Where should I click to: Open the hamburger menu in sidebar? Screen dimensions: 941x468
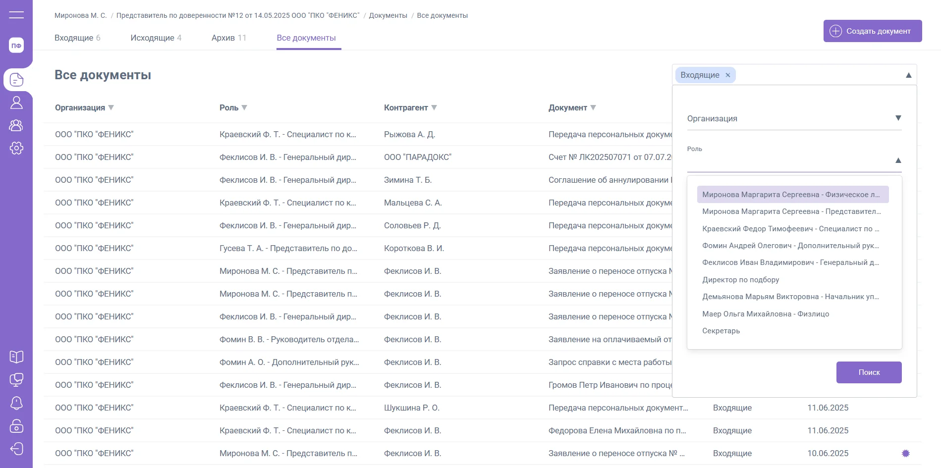[x=16, y=15]
